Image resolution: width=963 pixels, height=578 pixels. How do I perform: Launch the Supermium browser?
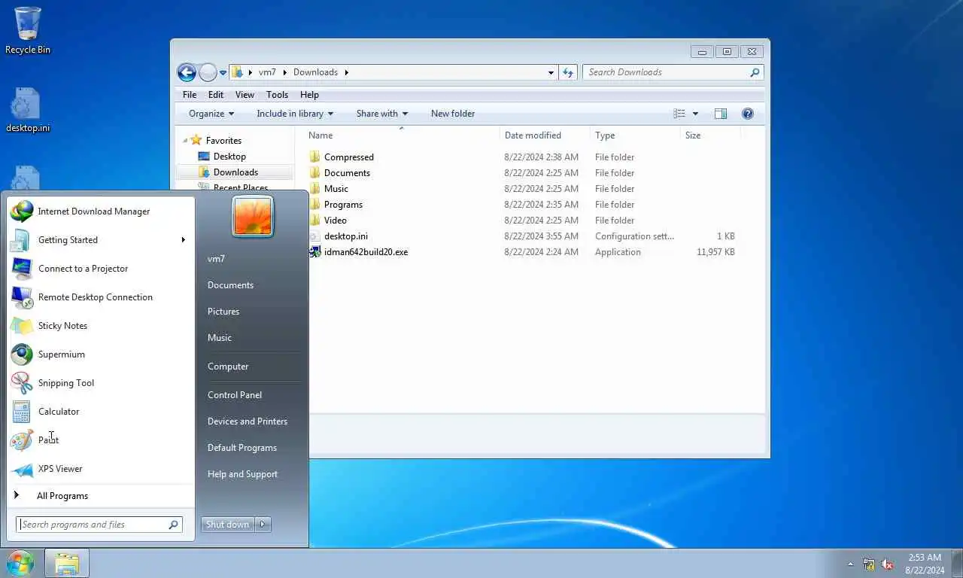click(99, 354)
